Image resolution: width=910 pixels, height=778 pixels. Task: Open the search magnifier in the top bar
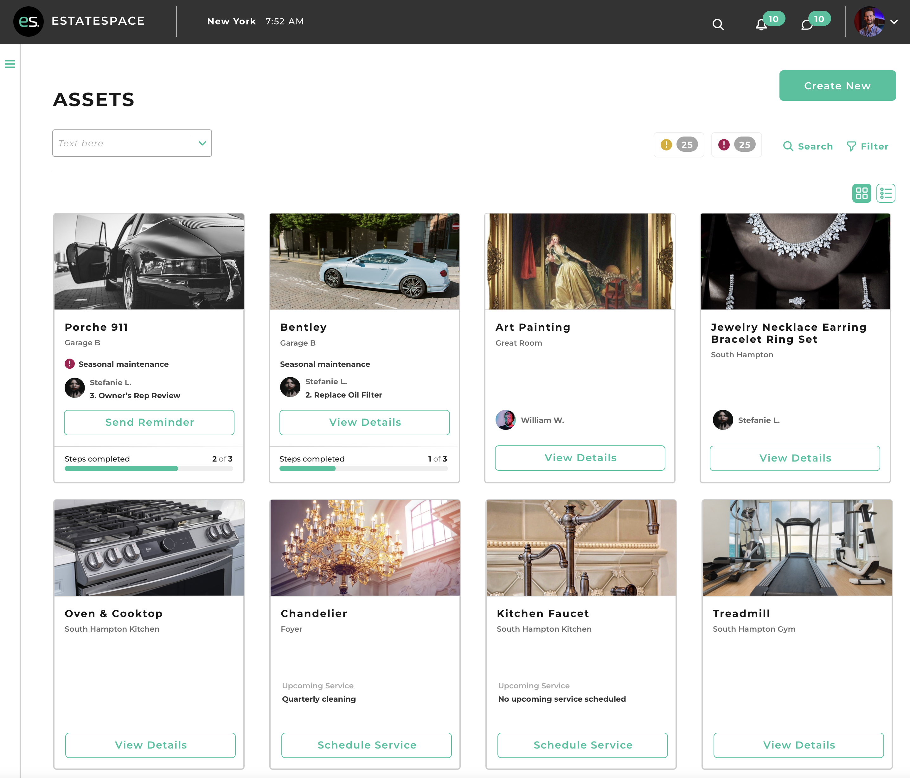tap(718, 25)
